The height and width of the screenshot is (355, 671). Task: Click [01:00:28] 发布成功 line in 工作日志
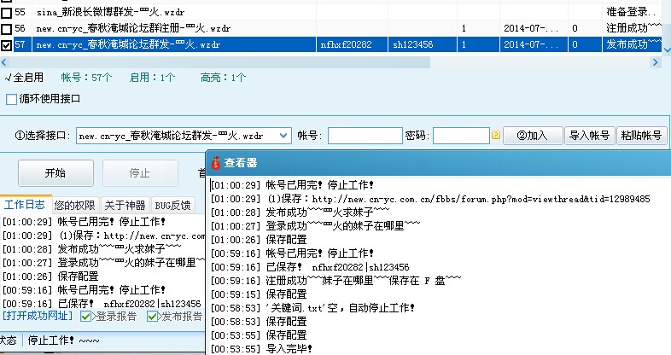[91, 249]
